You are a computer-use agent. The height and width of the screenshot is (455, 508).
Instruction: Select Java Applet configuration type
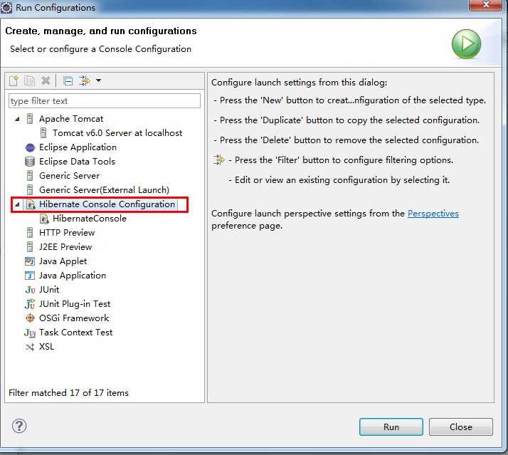pos(63,261)
